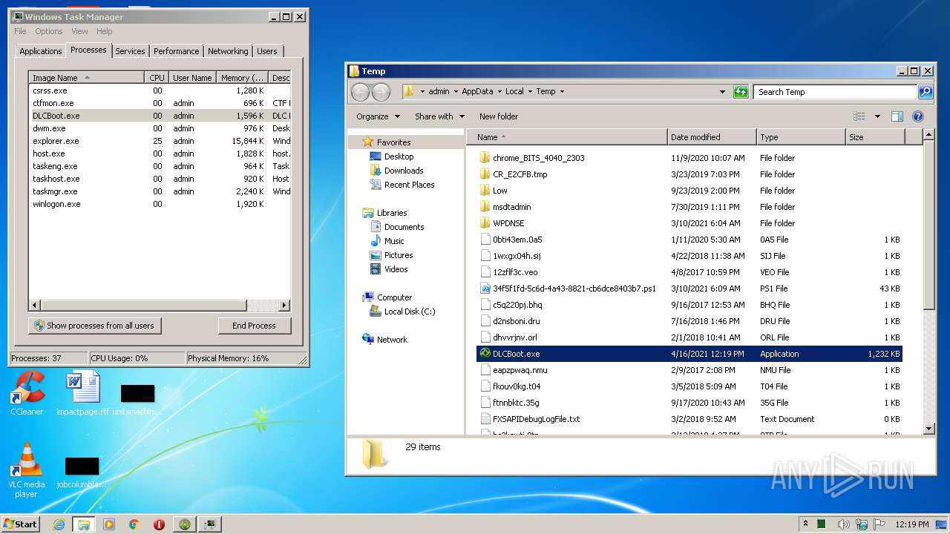Select the WPDNSE folder
Viewport: 950px width, 534px height.
click(x=689, y=223)
